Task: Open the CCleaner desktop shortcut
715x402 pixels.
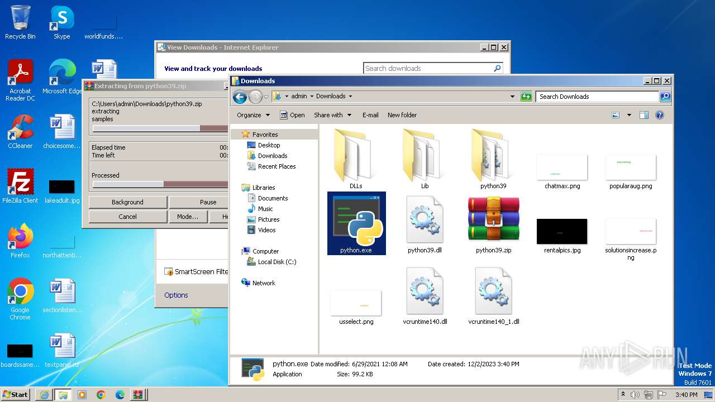Action: [21, 132]
